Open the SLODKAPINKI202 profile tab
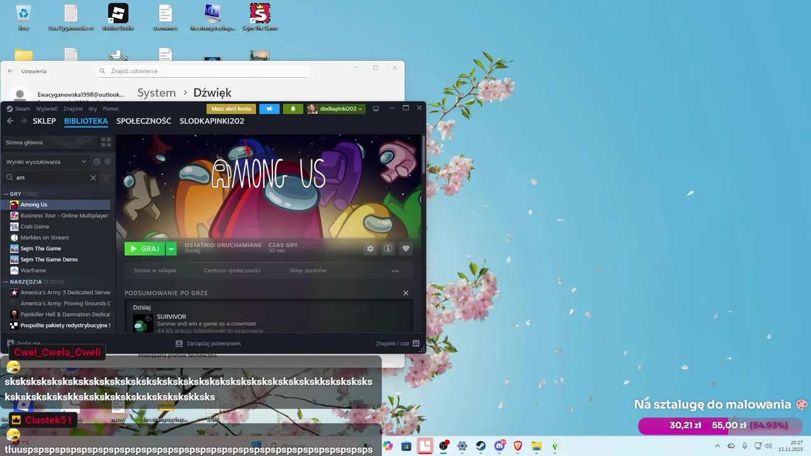The image size is (811, 456). coord(212,121)
